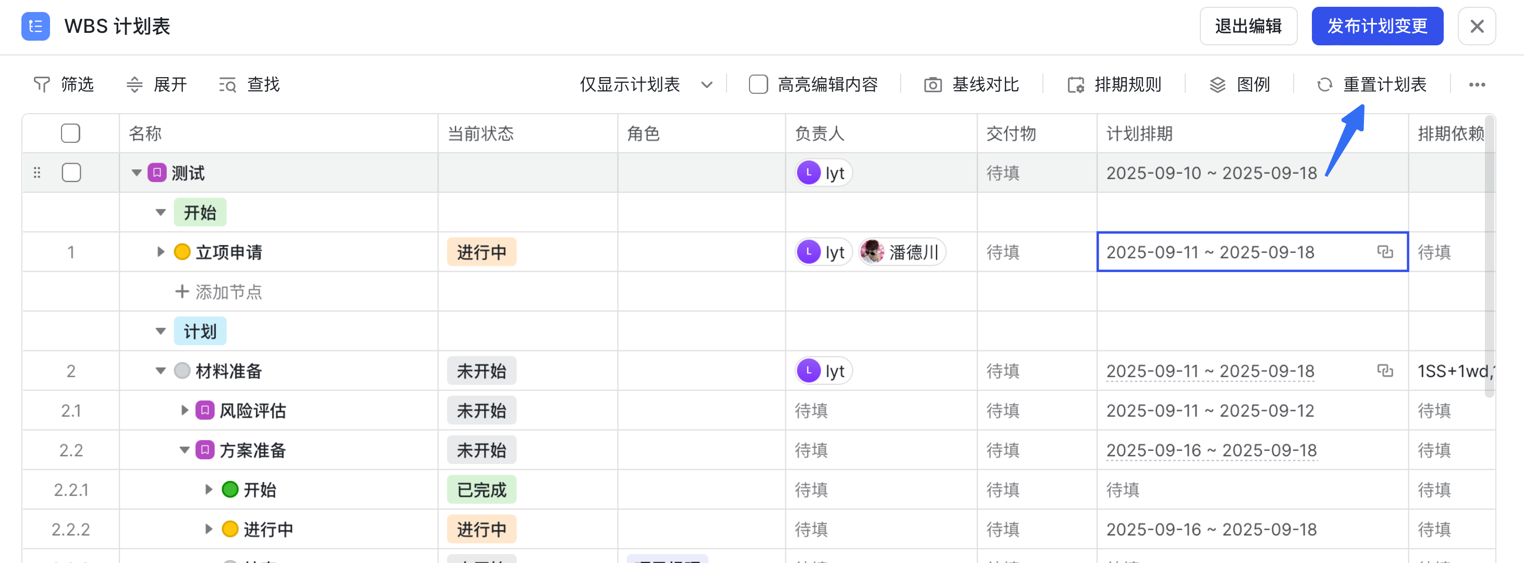Open the 筛选 filter tool
The width and height of the screenshot is (1524, 563).
(x=64, y=84)
